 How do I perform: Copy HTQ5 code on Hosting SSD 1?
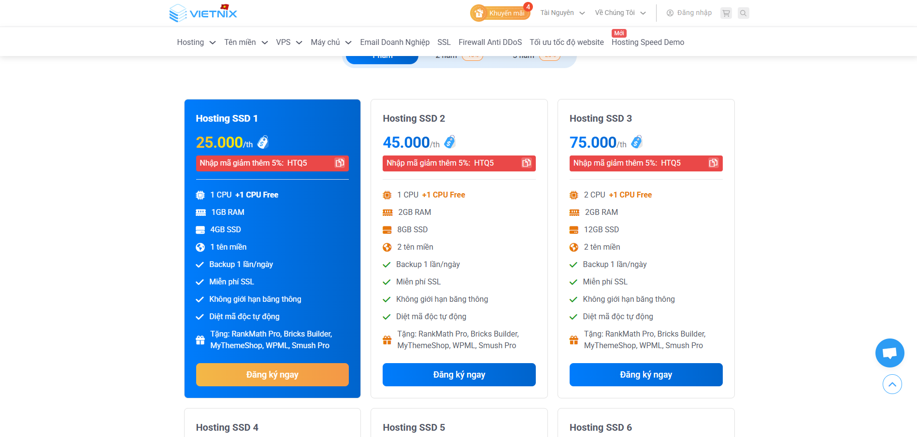coord(340,163)
